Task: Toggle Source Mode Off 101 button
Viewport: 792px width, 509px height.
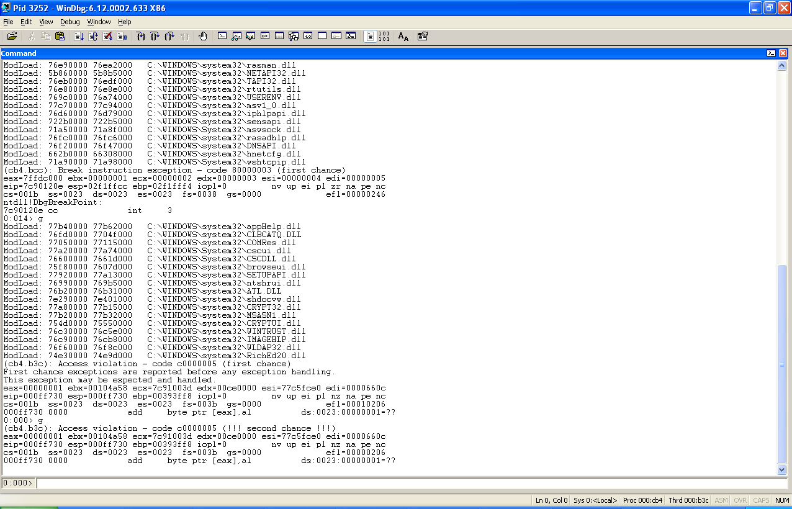Action: point(384,37)
